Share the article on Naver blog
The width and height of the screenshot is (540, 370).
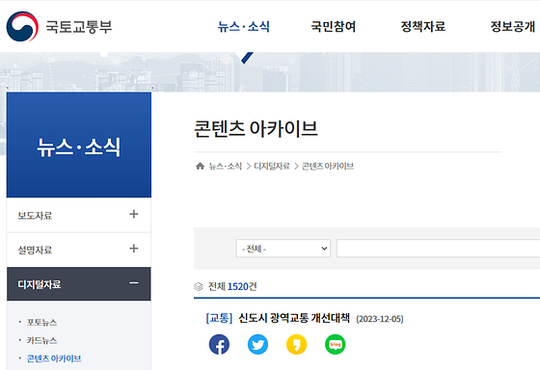tap(336, 344)
